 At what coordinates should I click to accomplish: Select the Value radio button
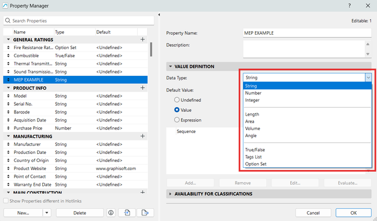pyautogui.click(x=177, y=110)
